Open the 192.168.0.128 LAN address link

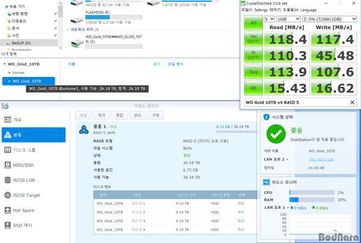pos(321,159)
